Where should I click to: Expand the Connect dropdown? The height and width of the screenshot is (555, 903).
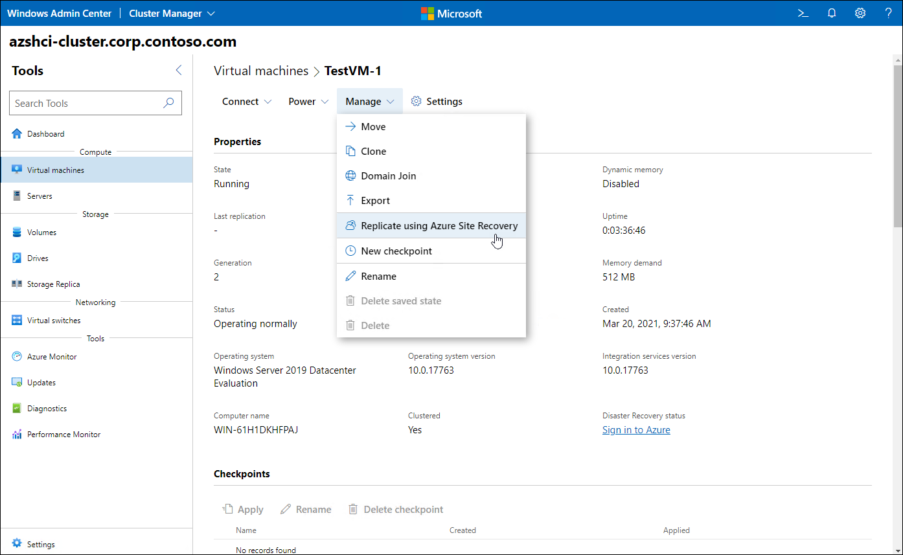click(x=247, y=102)
